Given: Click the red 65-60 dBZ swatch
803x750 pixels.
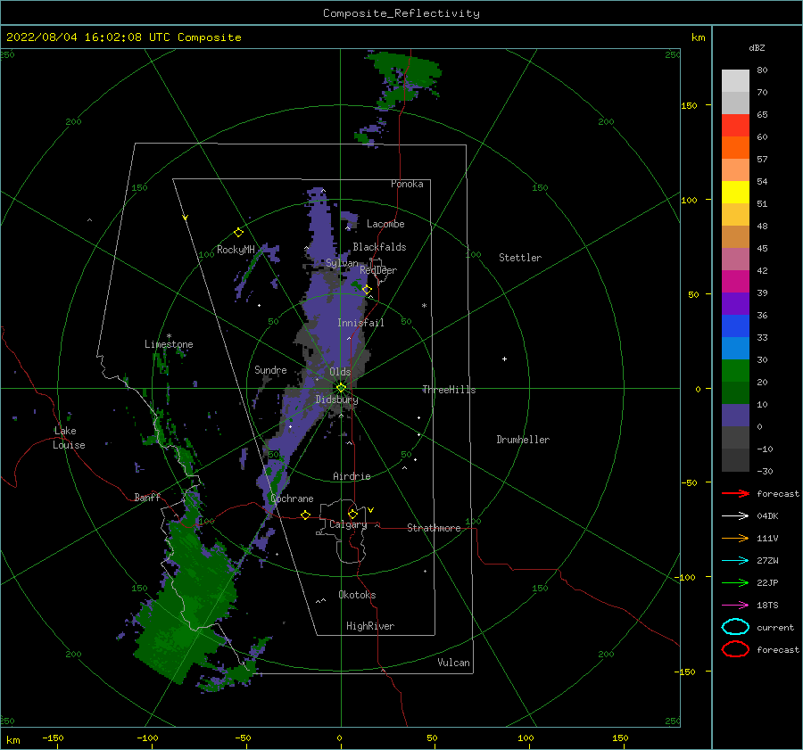Looking at the screenshot, I should (x=735, y=126).
